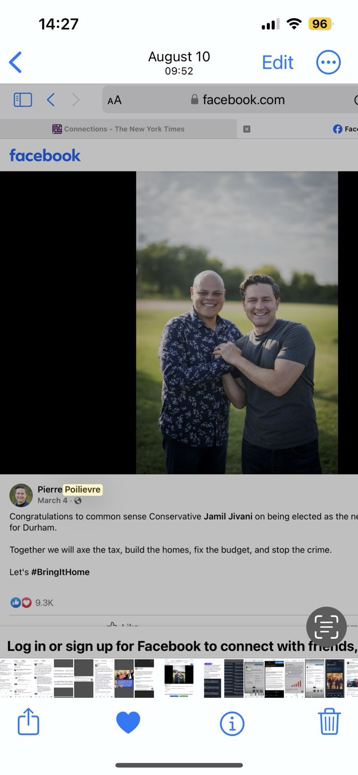Screen dimensions: 358x775
Task: Share this photo via share icon
Action: [28, 722]
